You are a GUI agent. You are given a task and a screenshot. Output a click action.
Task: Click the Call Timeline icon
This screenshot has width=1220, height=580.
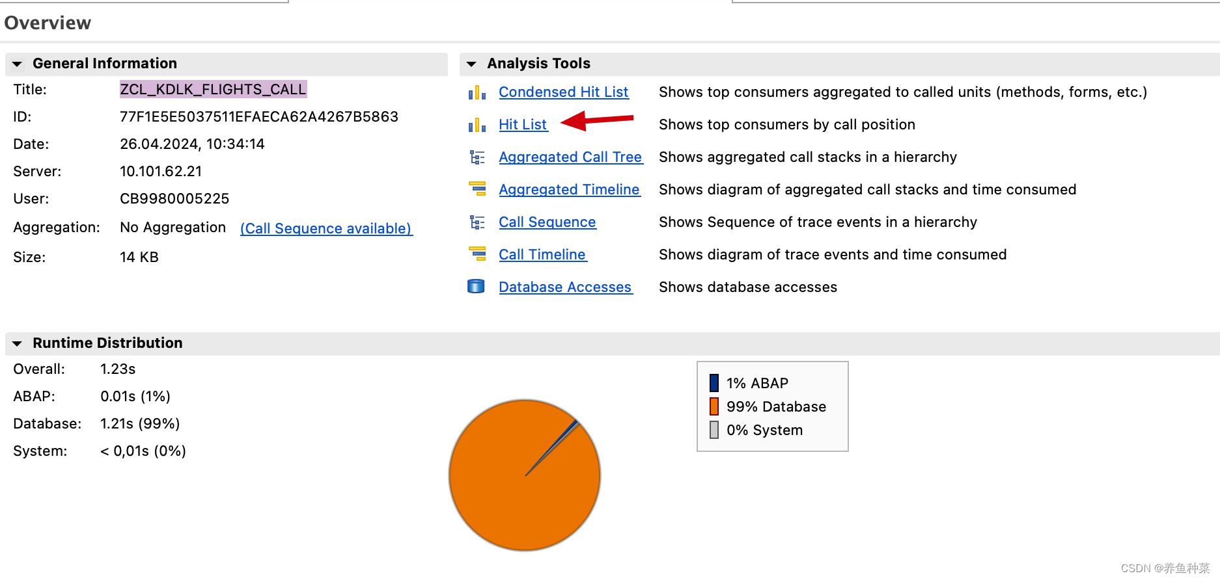tap(477, 254)
